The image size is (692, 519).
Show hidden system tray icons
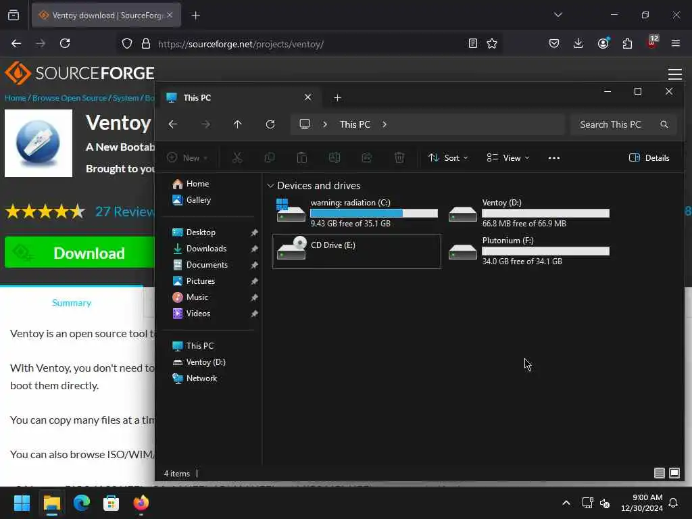tap(566, 503)
